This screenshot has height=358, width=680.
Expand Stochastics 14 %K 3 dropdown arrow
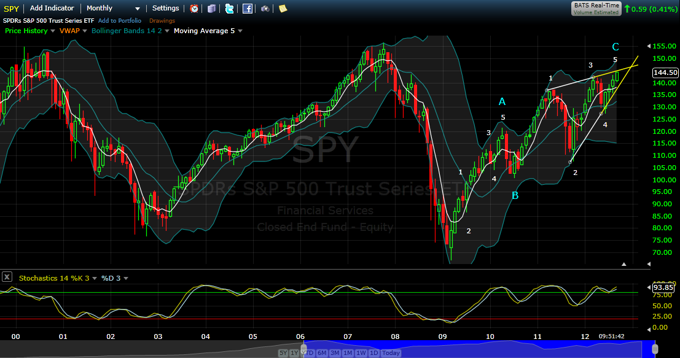point(94,278)
